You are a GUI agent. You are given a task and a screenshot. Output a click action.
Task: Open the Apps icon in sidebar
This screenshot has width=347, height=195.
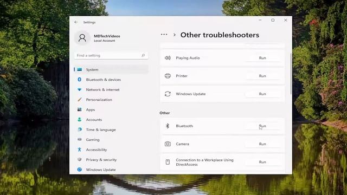pyautogui.click(x=80, y=109)
